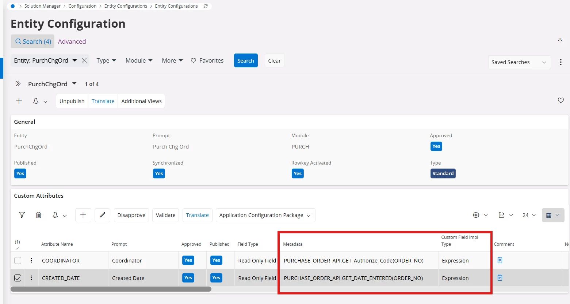Sort by Attribute Name column header
This screenshot has width=570, height=304.
(57, 244)
